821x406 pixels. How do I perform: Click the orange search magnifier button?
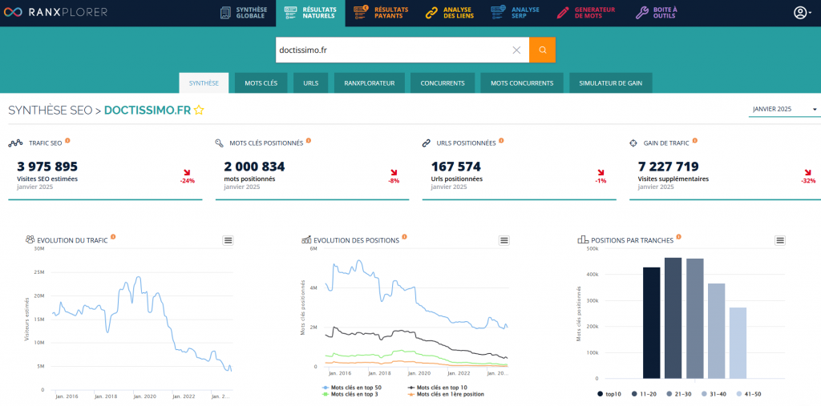click(543, 50)
